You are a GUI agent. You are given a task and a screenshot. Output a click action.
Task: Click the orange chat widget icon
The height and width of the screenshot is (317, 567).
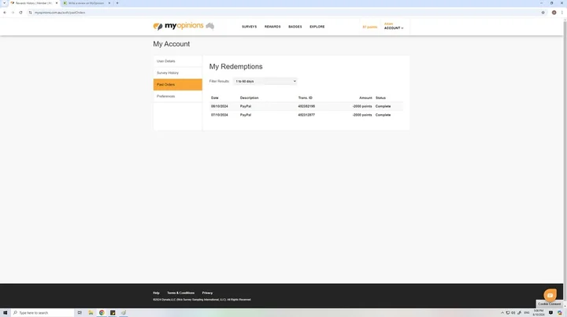(550, 295)
